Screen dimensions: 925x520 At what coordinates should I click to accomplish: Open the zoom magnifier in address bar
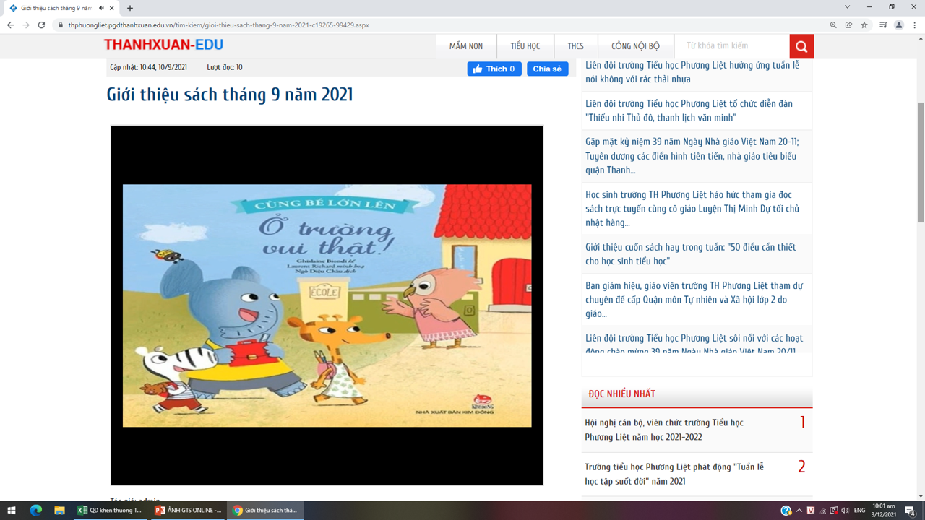[833, 25]
